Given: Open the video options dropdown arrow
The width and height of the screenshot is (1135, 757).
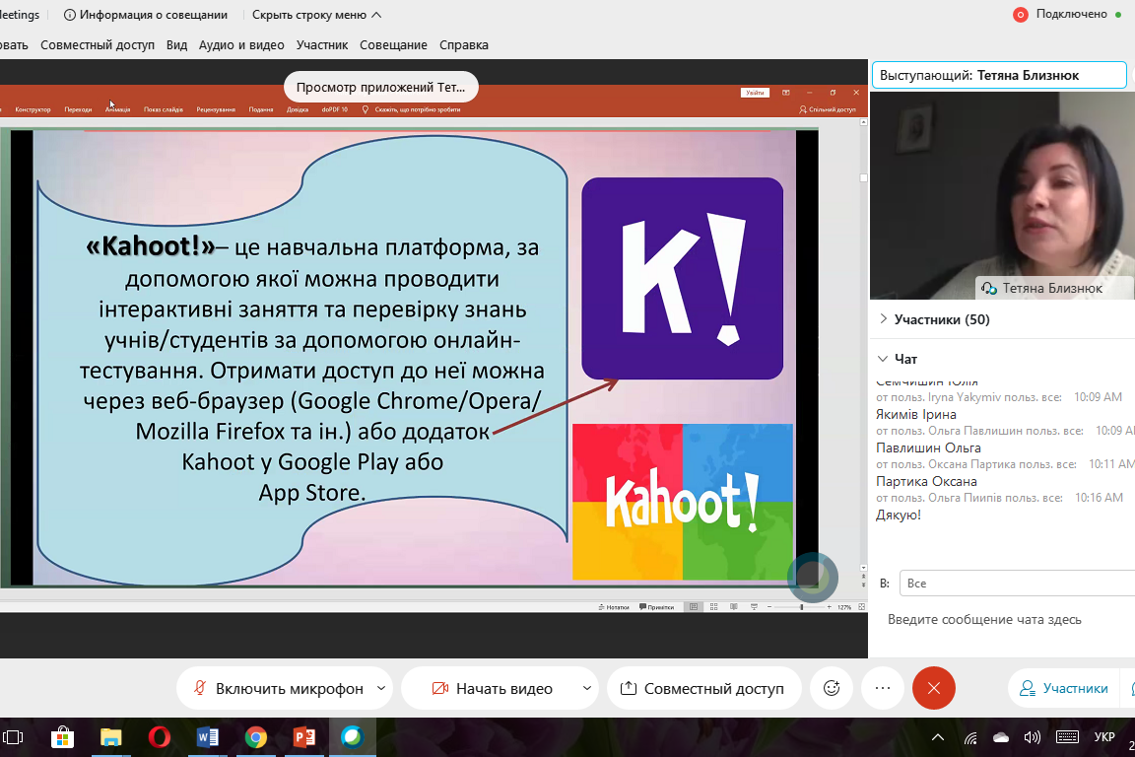Looking at the screenshot, I should pos(587,688).
